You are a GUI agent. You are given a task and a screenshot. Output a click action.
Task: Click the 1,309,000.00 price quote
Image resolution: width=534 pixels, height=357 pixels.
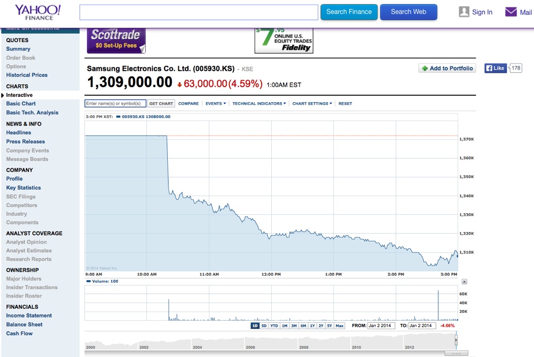(x=130, y=82)
